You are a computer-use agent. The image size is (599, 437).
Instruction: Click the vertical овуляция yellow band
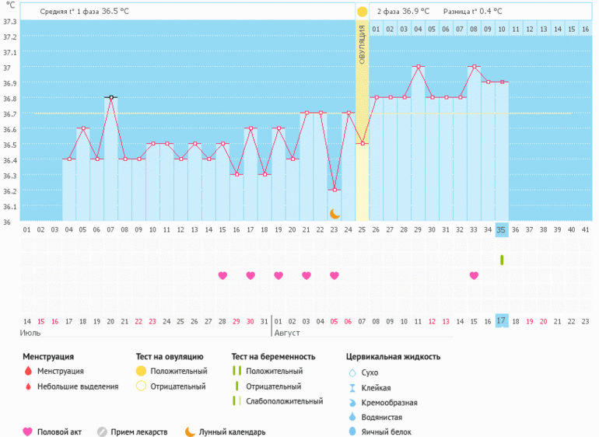(x=362, y=117)
